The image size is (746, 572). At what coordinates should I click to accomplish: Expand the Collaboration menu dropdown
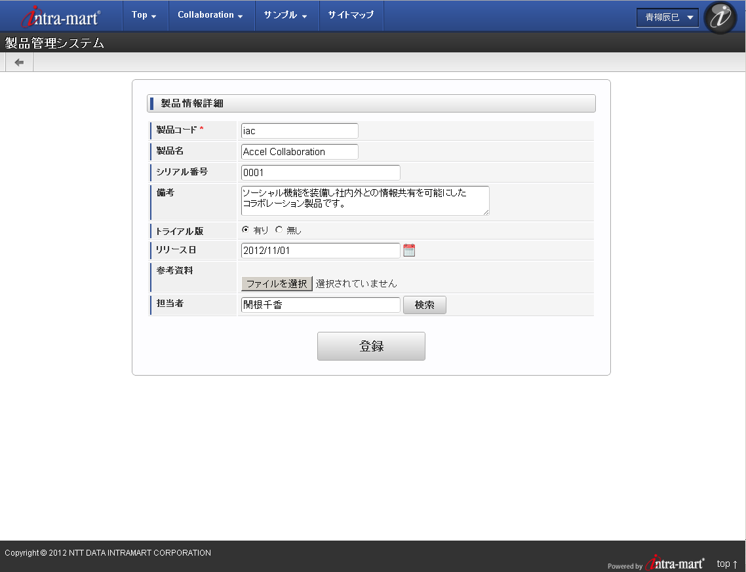pos(211,15)
